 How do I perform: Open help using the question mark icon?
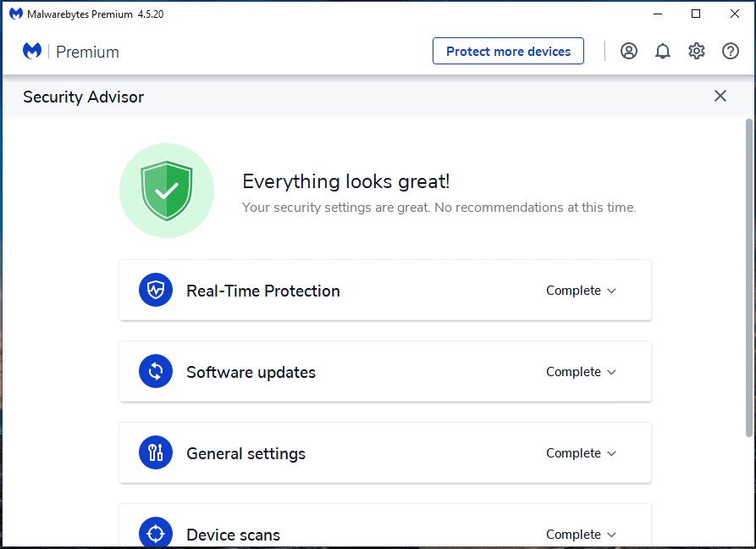pyautogui.click(x=730, y=51)
